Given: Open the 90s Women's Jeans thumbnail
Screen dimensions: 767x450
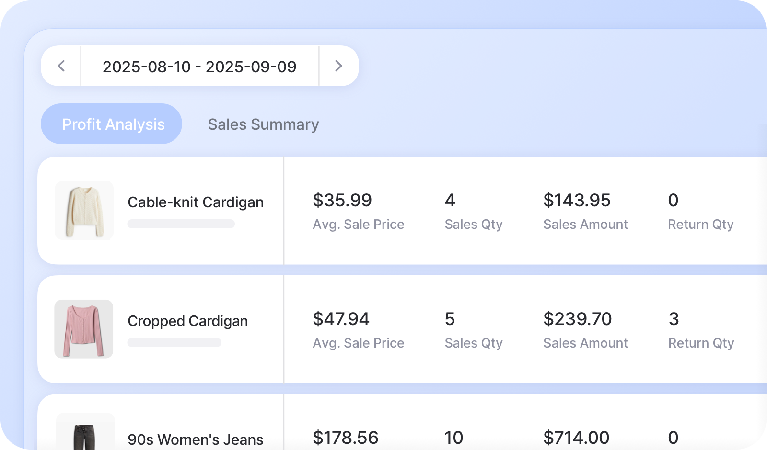Looking at the screenshot, I should [x=85, y=432].
